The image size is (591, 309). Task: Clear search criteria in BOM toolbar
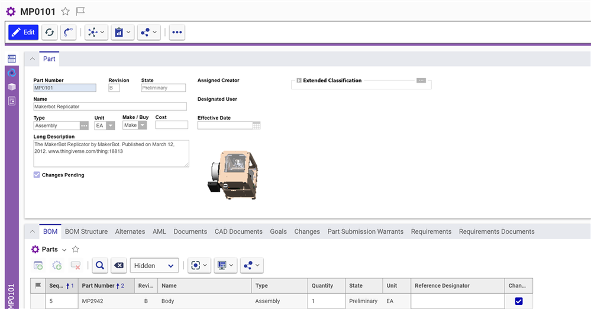[x=118, y=266]
